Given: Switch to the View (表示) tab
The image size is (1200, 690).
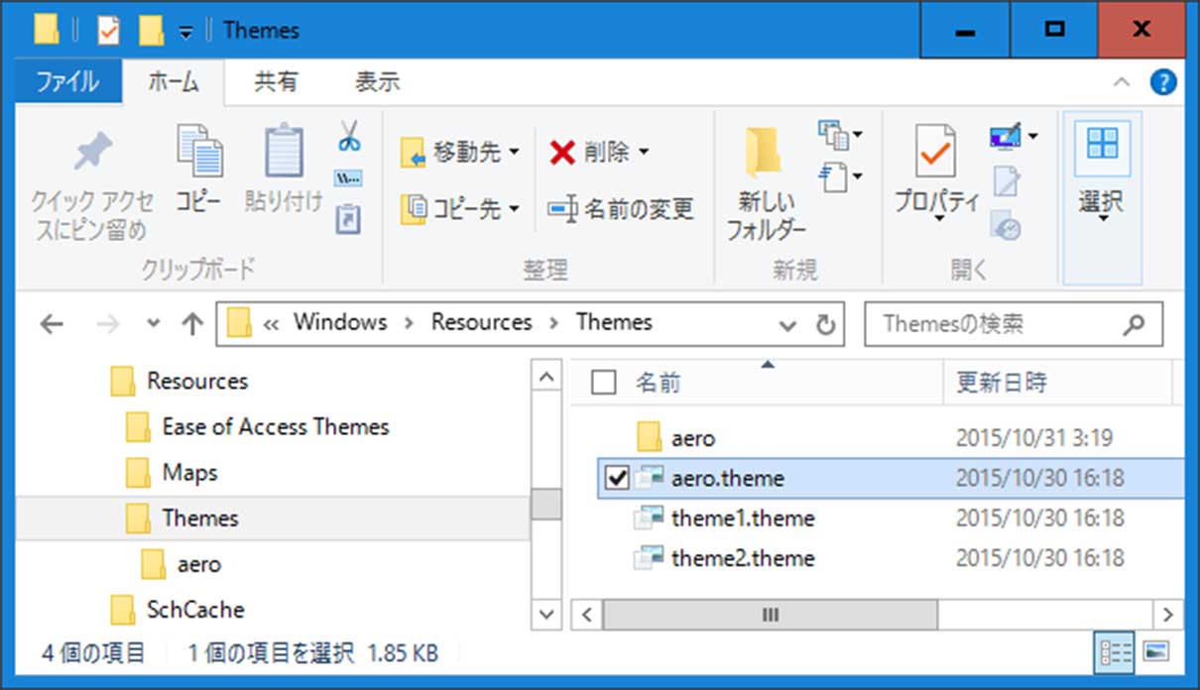Looking at the screenshot, I should [377, 82].
